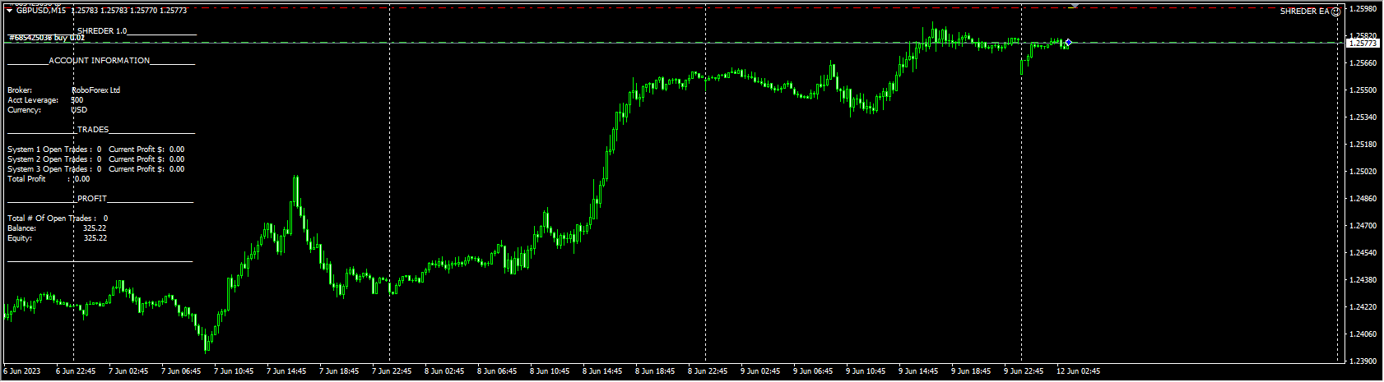Click the ACCOUNT INFORMATION heading
The image size is (1384, 382).
coord(100,61)
